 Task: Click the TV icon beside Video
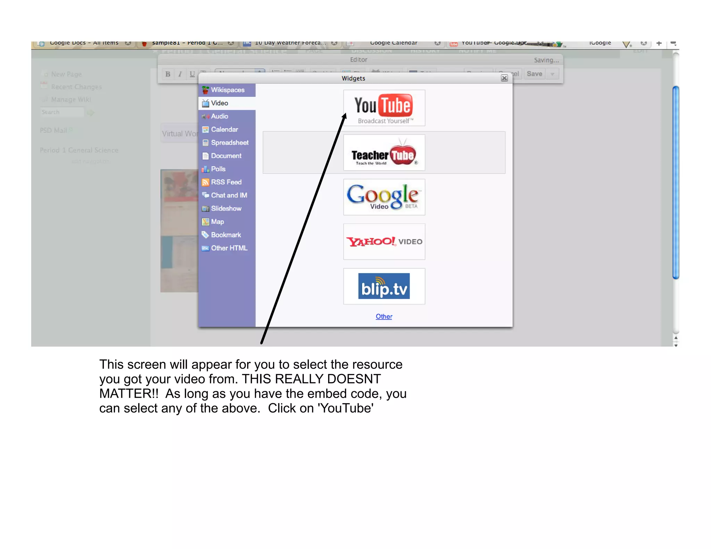click(206, 103)
